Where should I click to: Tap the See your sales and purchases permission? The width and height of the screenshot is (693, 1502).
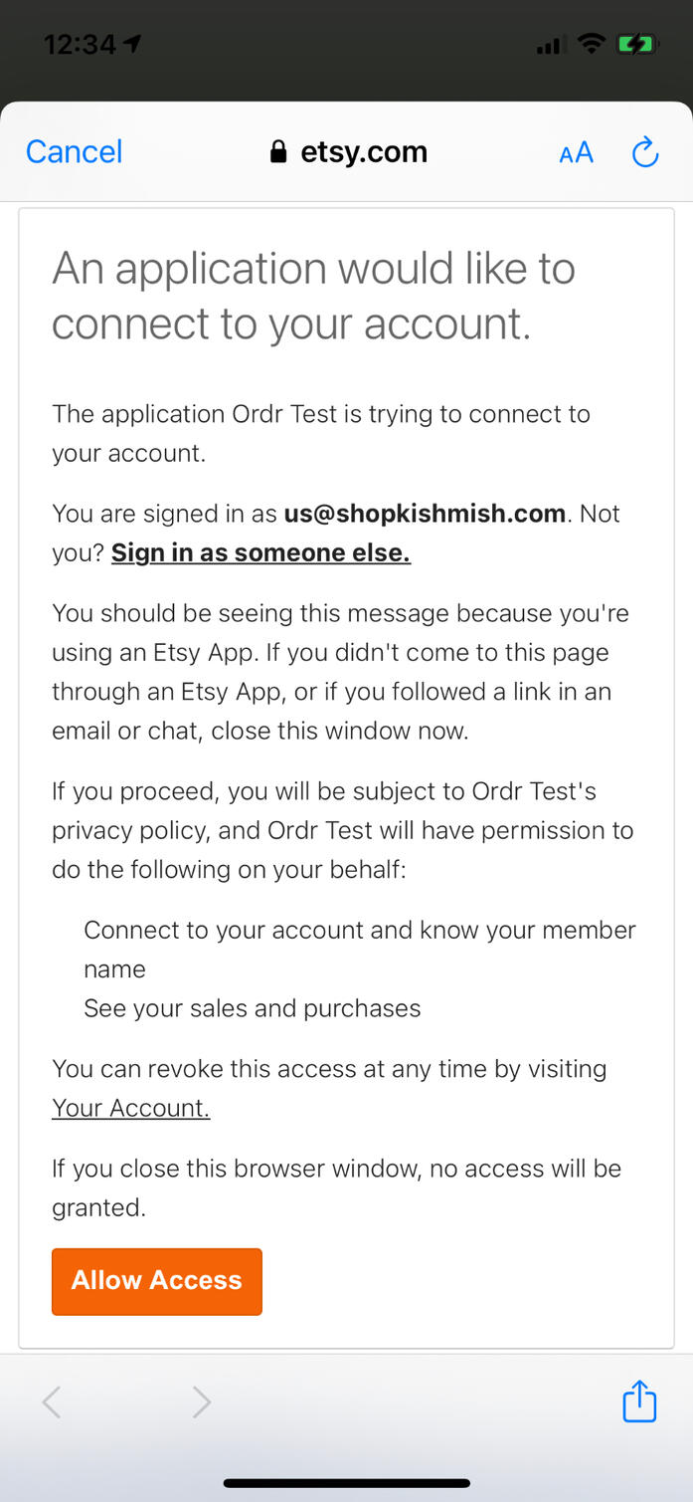(x=252, y=1008)
